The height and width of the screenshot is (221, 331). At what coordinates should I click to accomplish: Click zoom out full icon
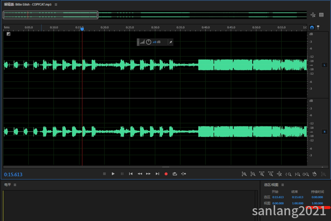pos(279,174)
